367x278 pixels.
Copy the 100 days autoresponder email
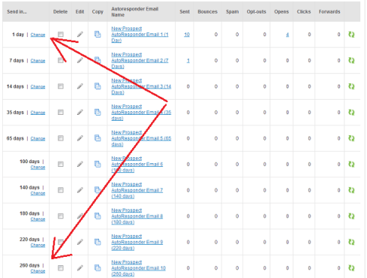[x=97, y=164]
